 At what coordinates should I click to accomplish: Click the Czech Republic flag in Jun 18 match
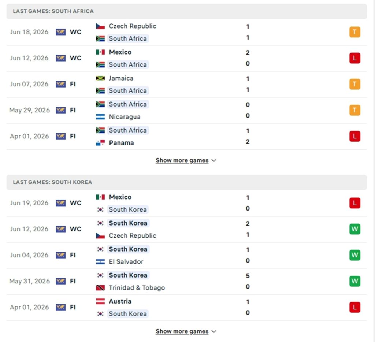coord(100,26)
